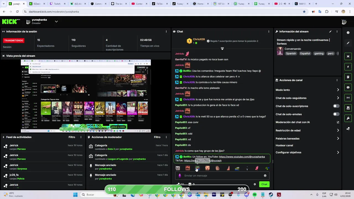This screenshot has width=354, height=199.
Task: Expand Restricción de edad settings
Action: tap(338, 130)
